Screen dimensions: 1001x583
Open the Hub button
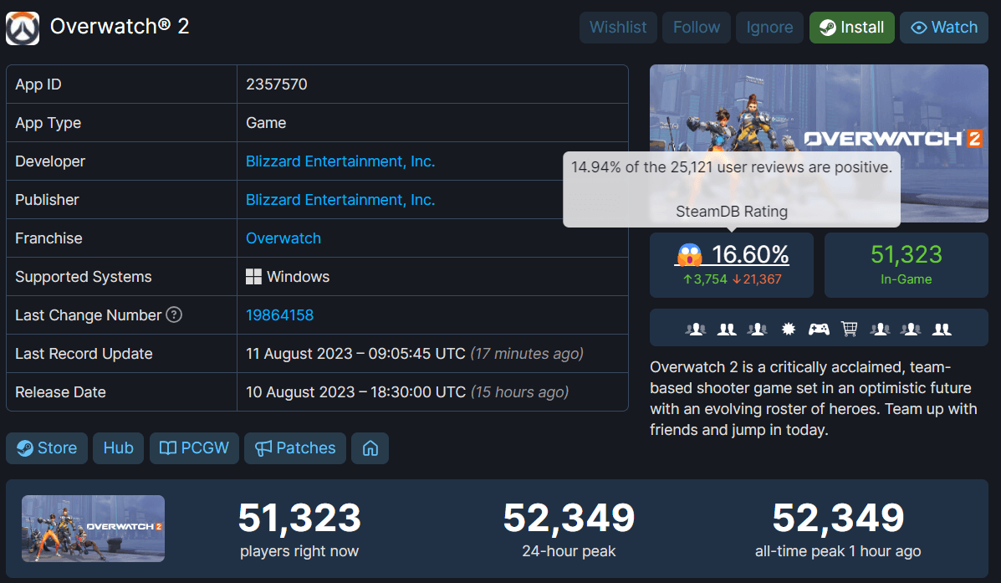(118, 448)
